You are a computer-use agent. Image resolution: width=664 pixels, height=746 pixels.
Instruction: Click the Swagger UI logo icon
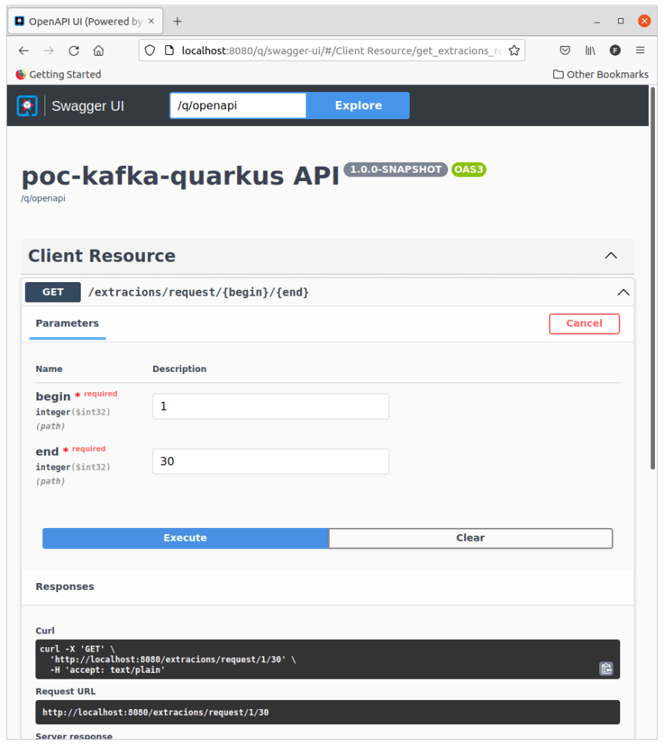27,106
